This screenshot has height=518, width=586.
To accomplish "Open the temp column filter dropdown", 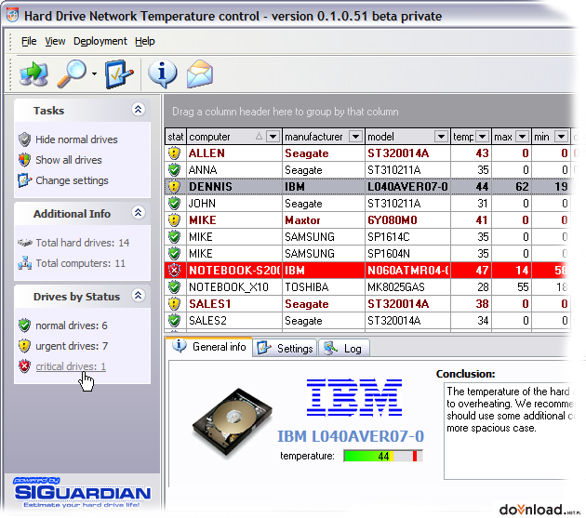I will pos(483,137).
